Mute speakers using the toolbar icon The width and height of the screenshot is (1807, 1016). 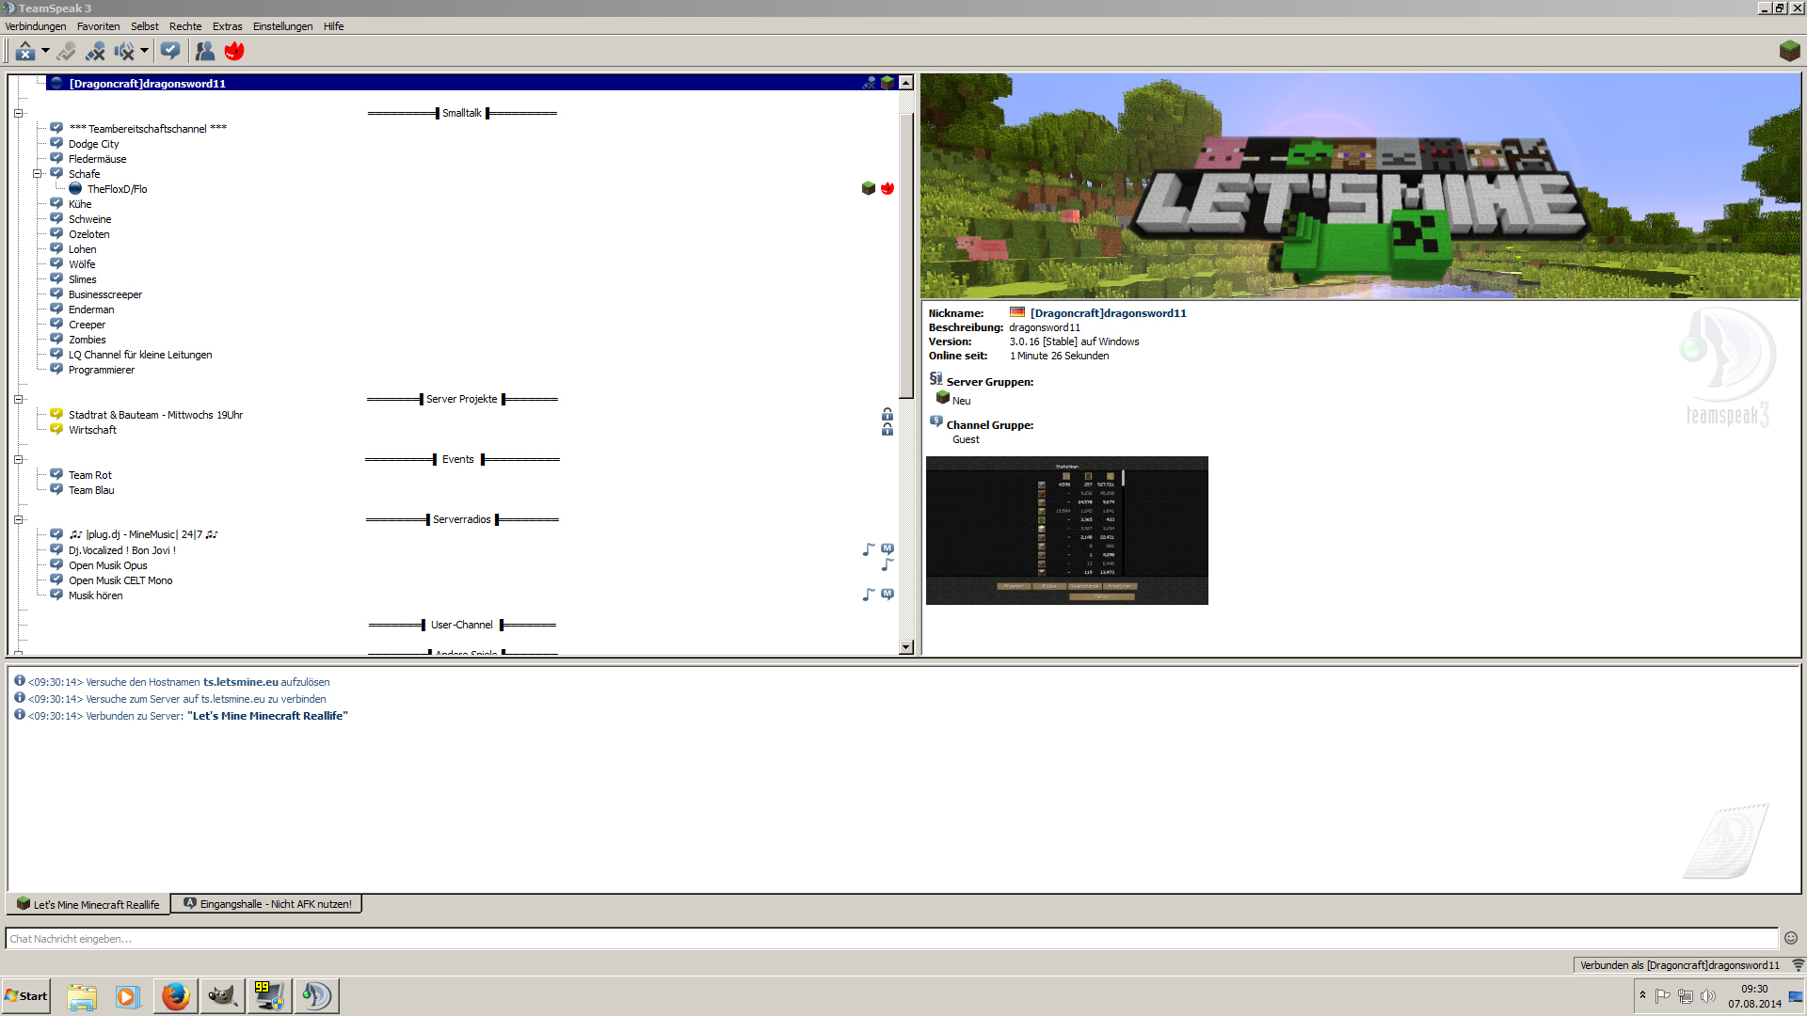tap(123, 51)
